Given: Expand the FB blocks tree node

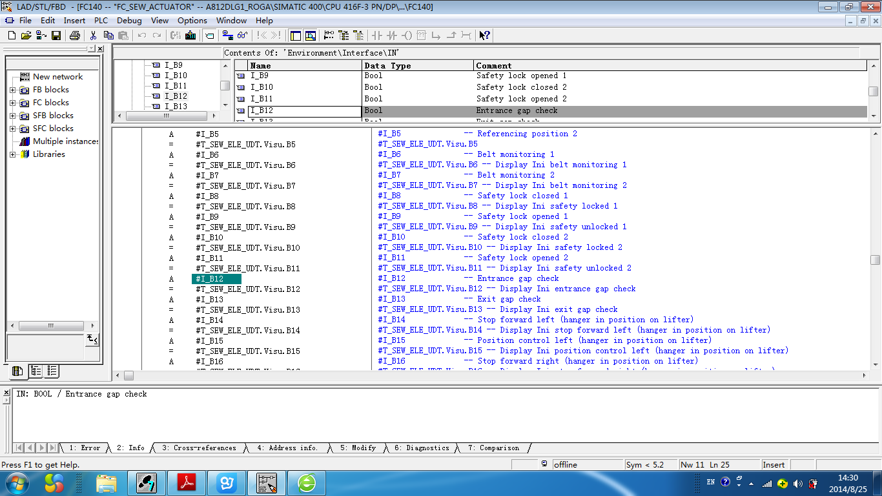Looking at the screenshot, I should (13, 90).
